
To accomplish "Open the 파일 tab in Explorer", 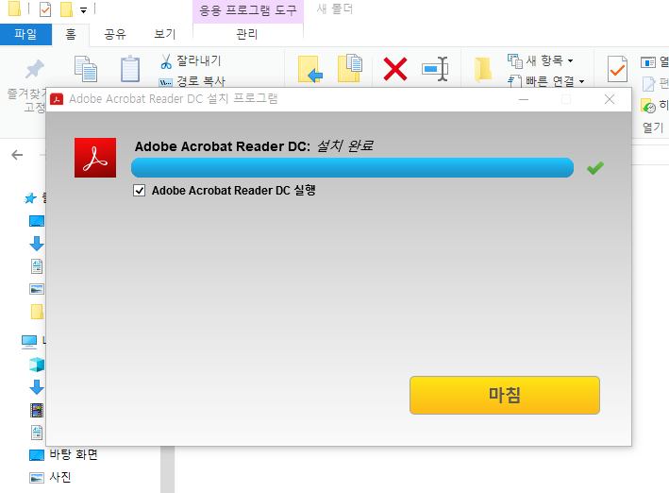I will [x=25, y=34].
